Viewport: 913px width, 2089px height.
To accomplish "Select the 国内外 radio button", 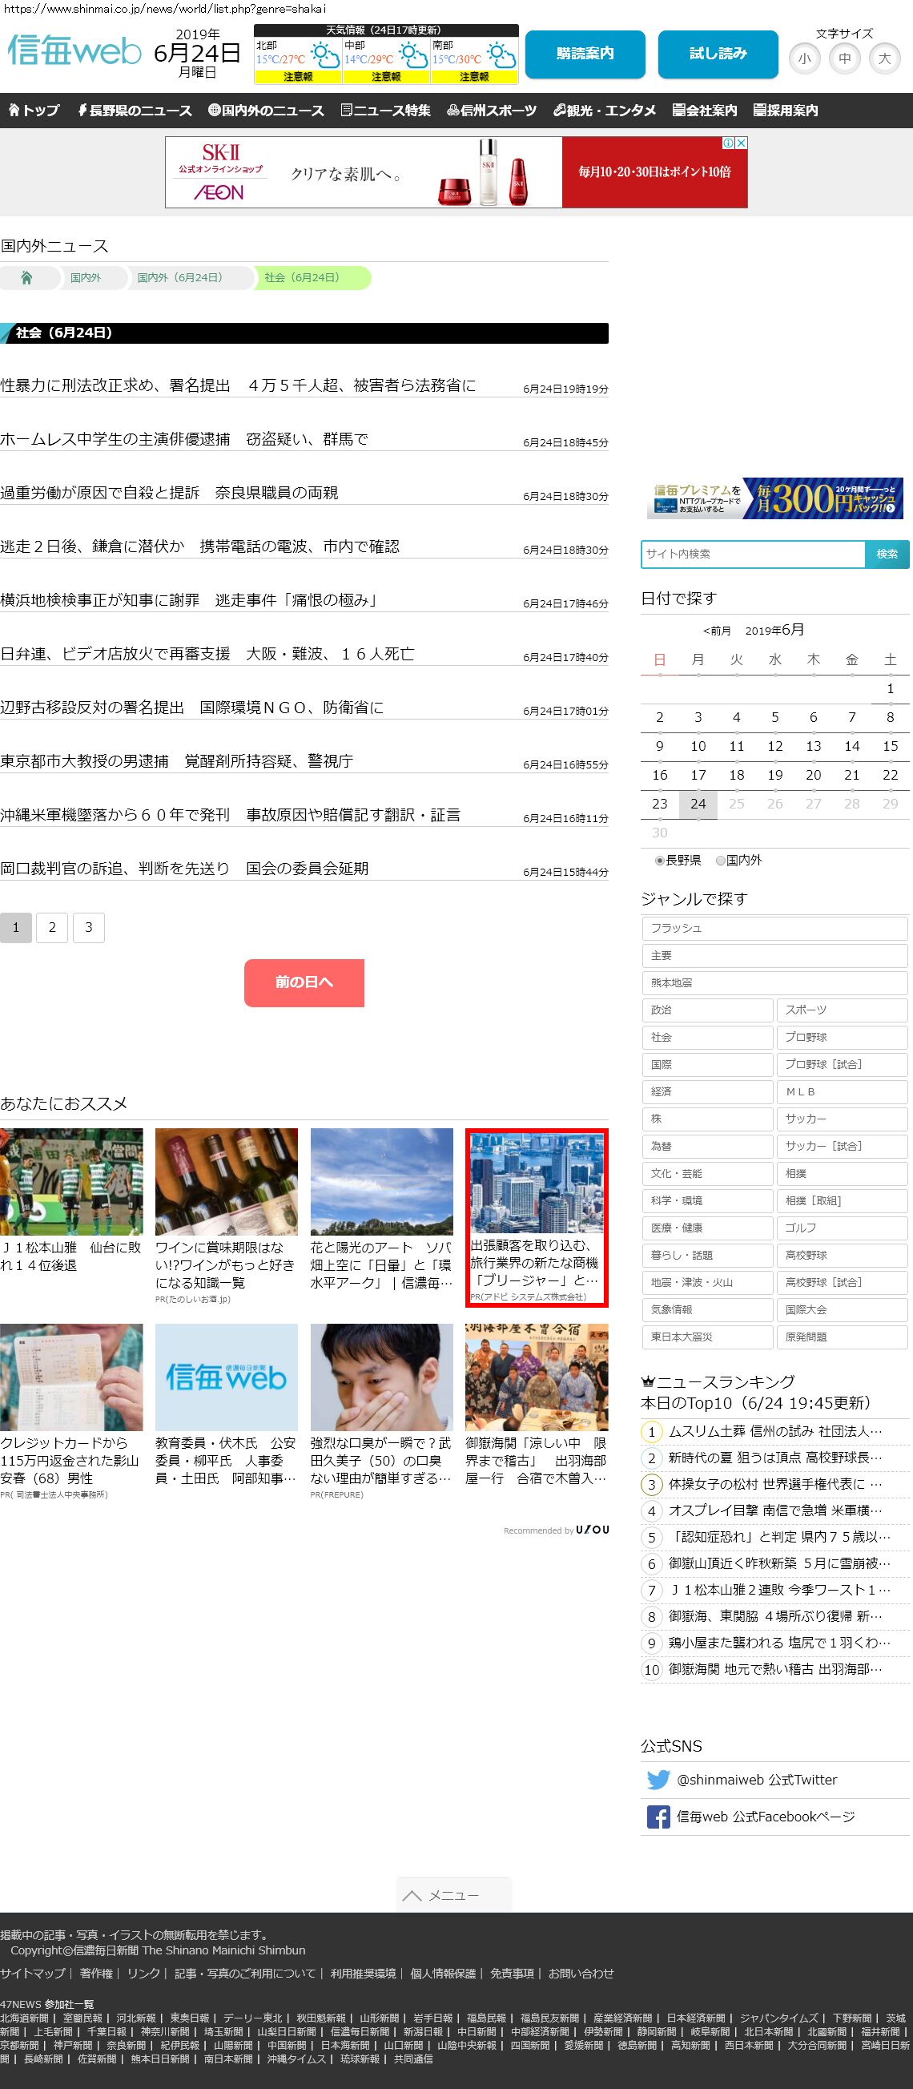I will coord(720,861).
